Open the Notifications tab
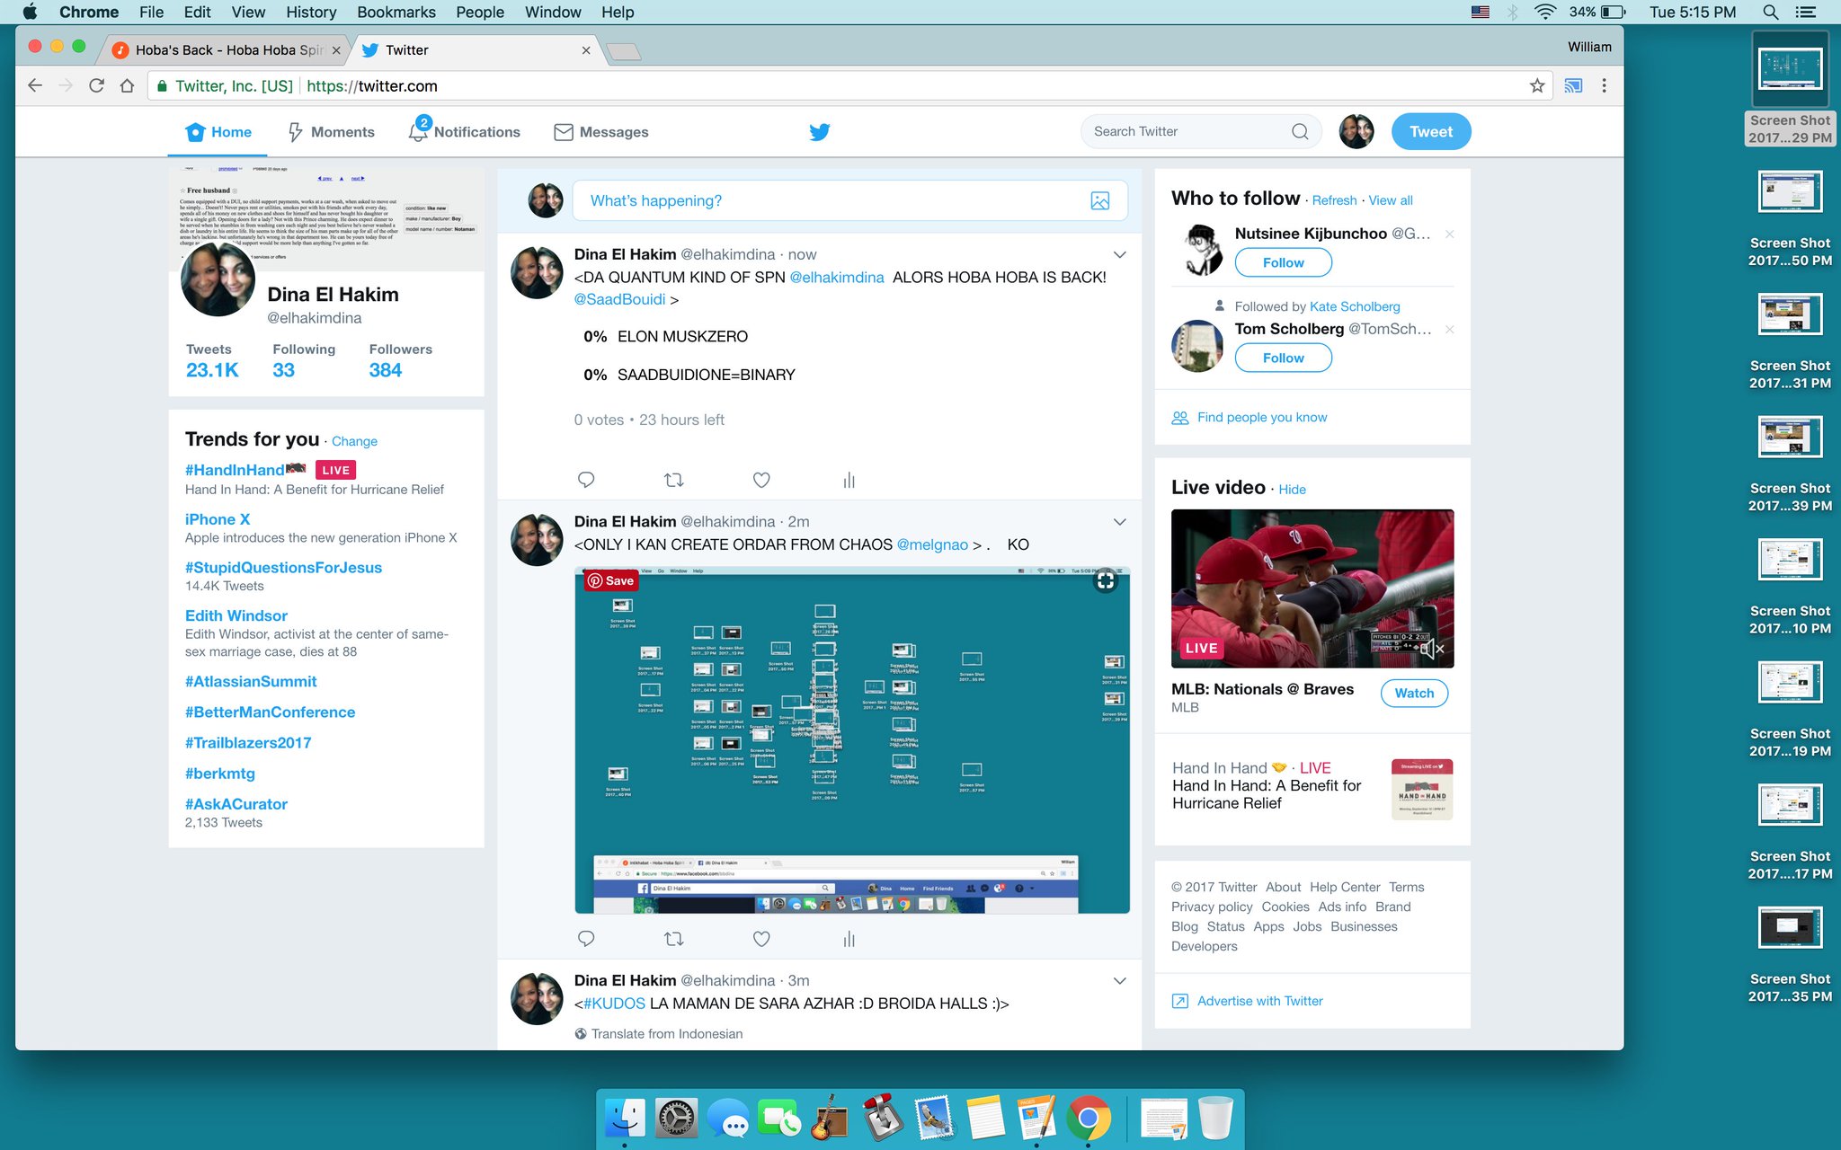The width and height of the screenshot is (1841, 1150). (x=464, y=132)
